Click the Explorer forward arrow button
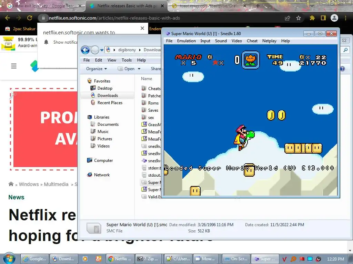This screenshot has height=264, width=353. tap(95, 50)
